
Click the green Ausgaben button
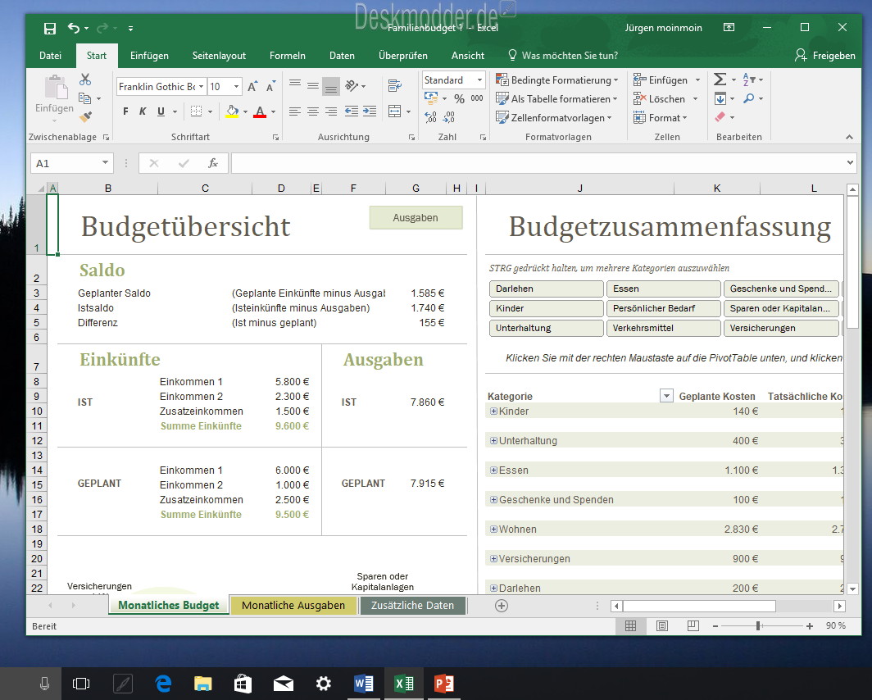pos(416,218)
